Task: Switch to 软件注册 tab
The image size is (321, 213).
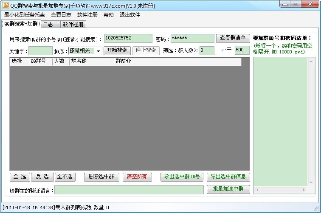Action: pyautogui.click(x=73, y=24)
